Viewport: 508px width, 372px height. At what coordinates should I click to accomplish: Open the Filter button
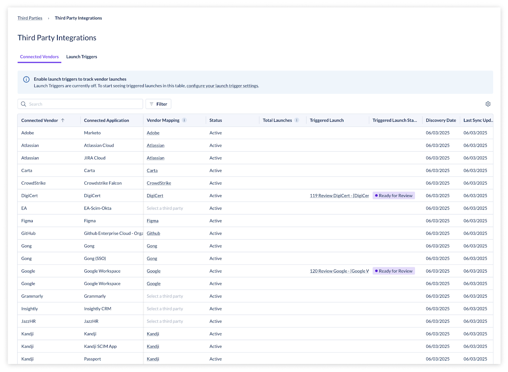coord(158,104)
